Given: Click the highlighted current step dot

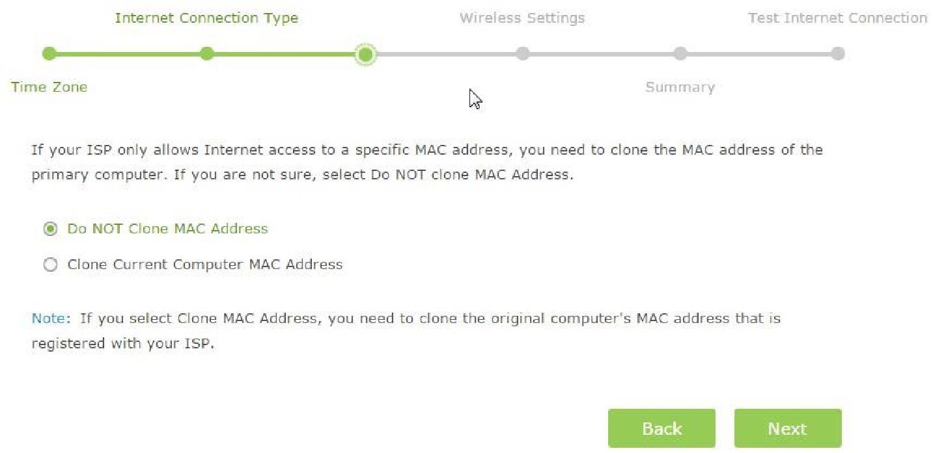Looking at the screenshot, I should coord(365,55).
